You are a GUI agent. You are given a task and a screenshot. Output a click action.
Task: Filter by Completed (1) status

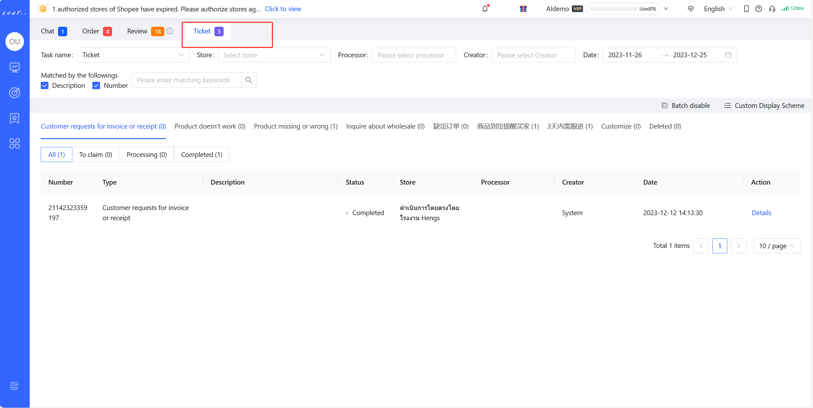[202, 154]
